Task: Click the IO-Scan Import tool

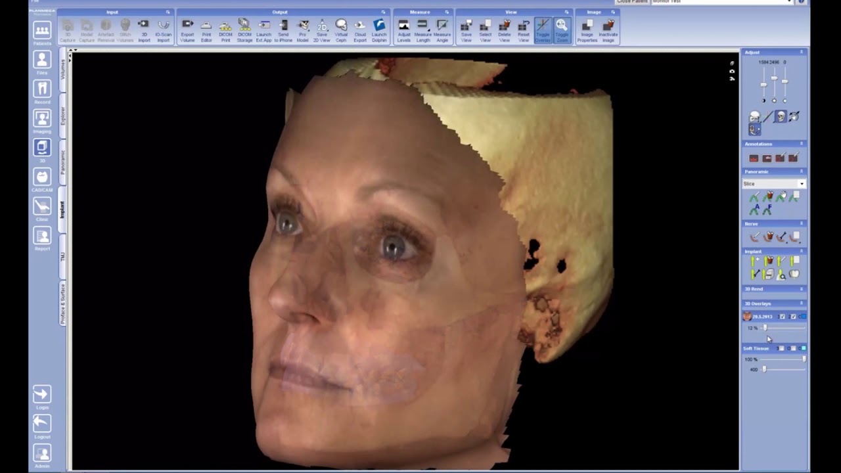Action: coord(163,30)
